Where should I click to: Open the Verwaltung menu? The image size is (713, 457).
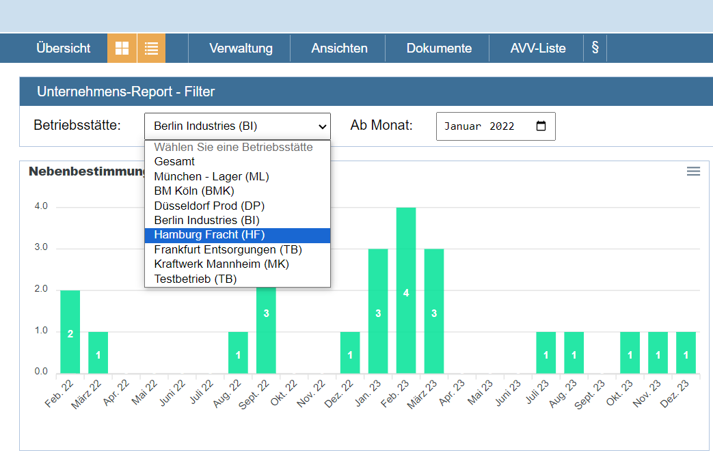[241, 49]
